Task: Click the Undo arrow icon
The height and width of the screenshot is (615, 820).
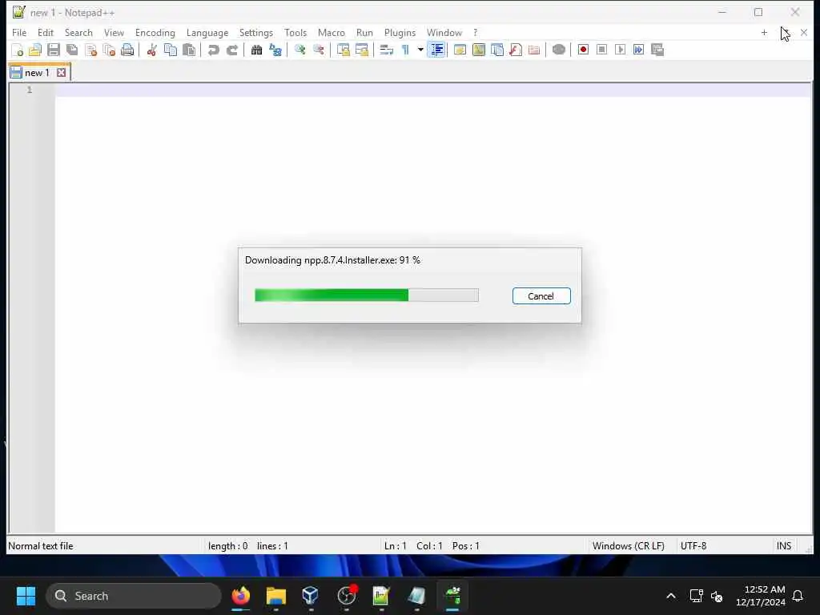Action: pos(213,50)
